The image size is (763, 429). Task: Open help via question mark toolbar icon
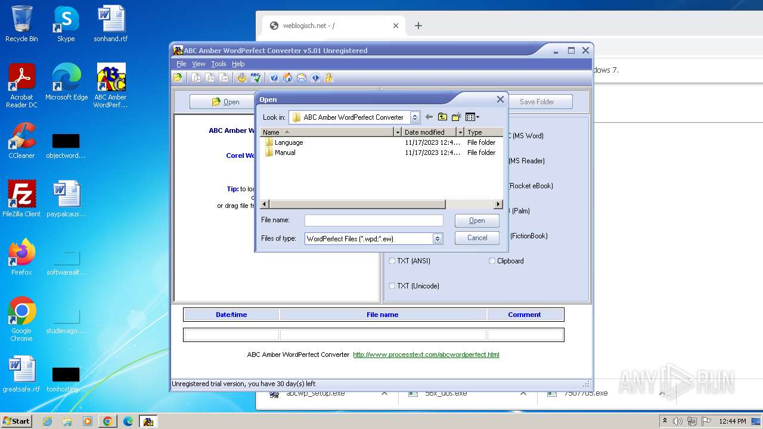(274, 77)
